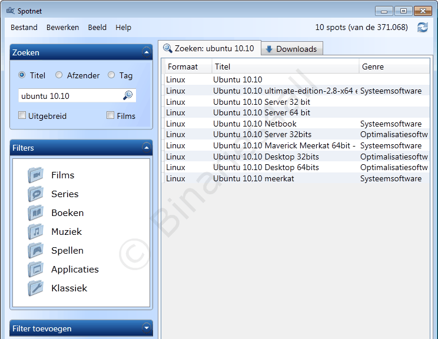The image size is (438, 339).
Task: Open the Films filter folder icon
Action: tap(35, 175)
